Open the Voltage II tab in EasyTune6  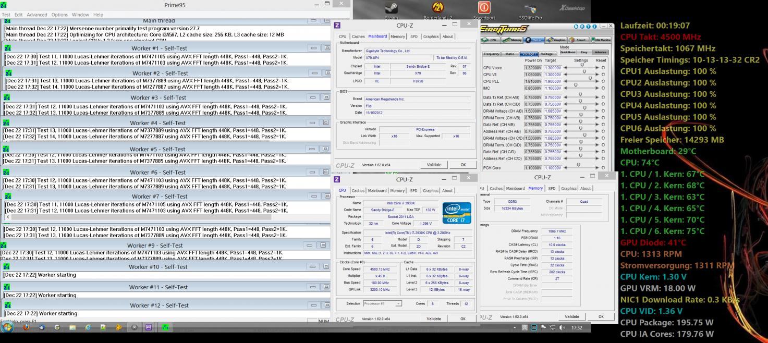coord(548,54)
